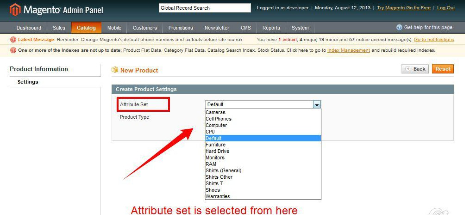Open the Customers menu
This screenshot has width=470, height=218.
point(145,28)
